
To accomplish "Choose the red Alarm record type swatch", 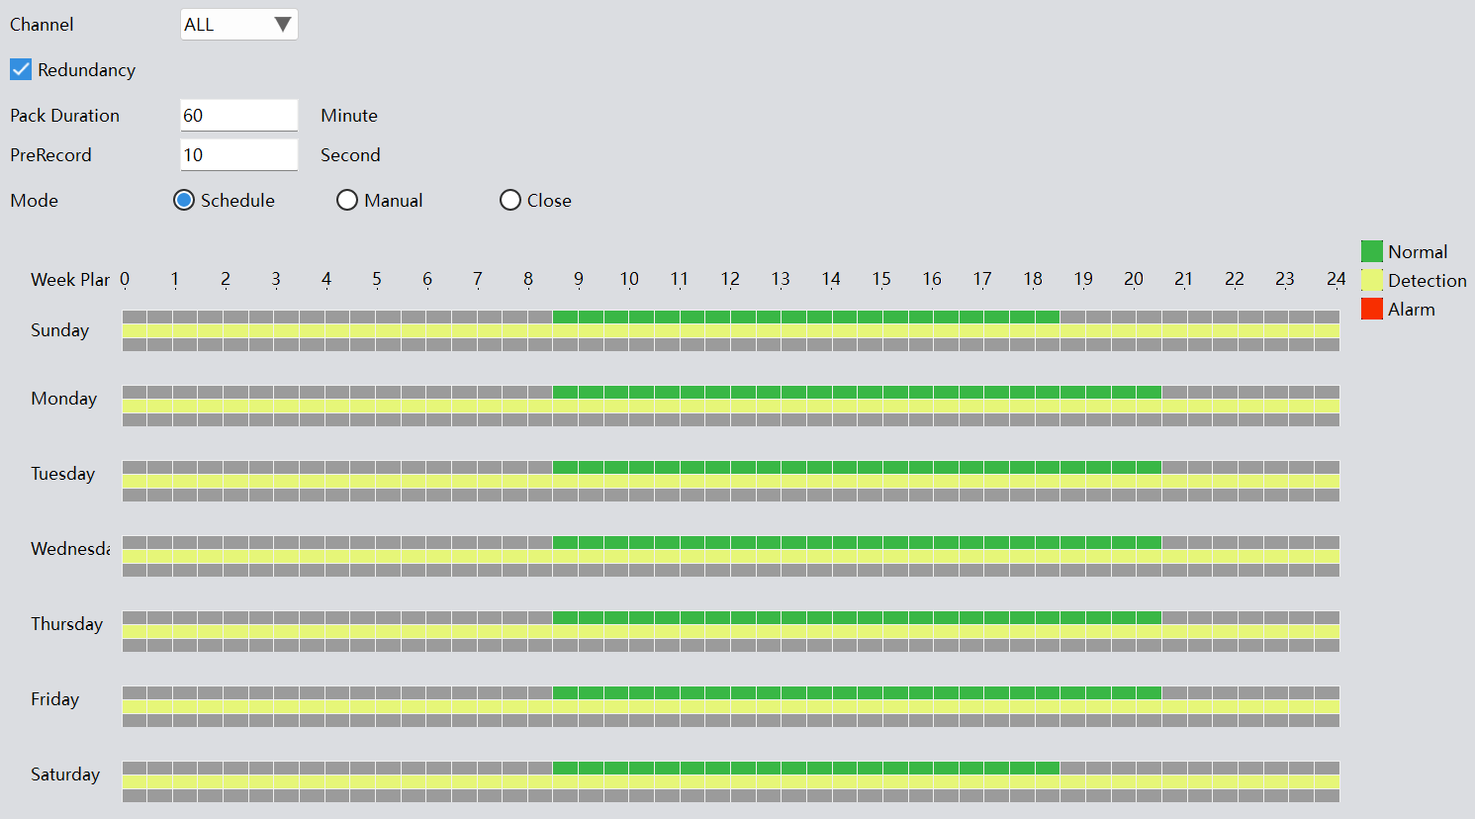I will (1371, 309).
